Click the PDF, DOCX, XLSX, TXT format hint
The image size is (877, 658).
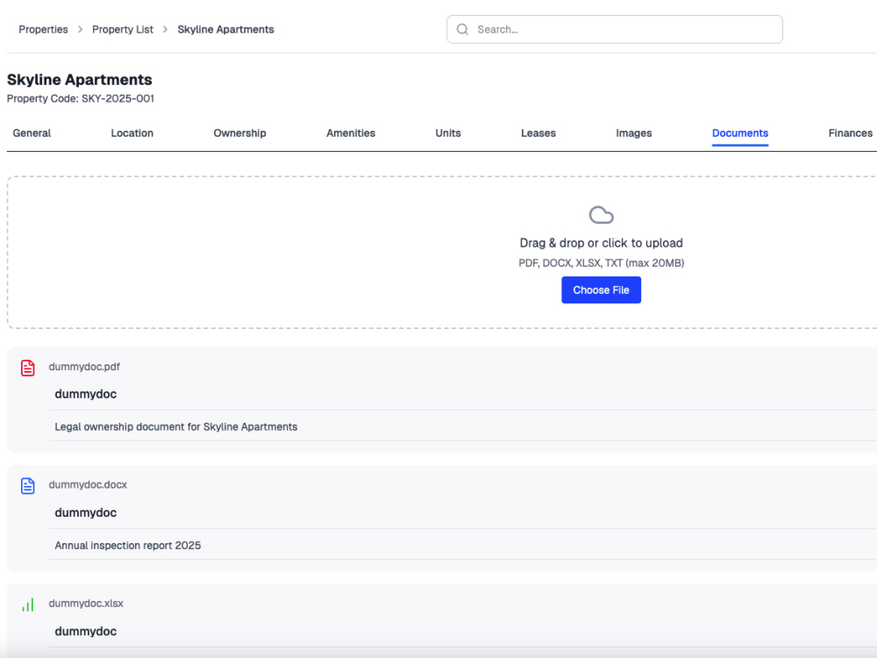coord(602,263)
